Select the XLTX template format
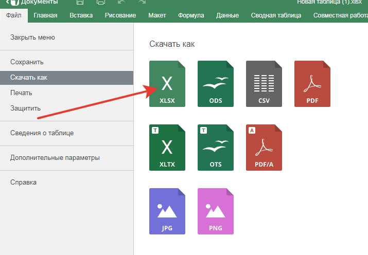368x255 pixels. (x=167, y=148)
